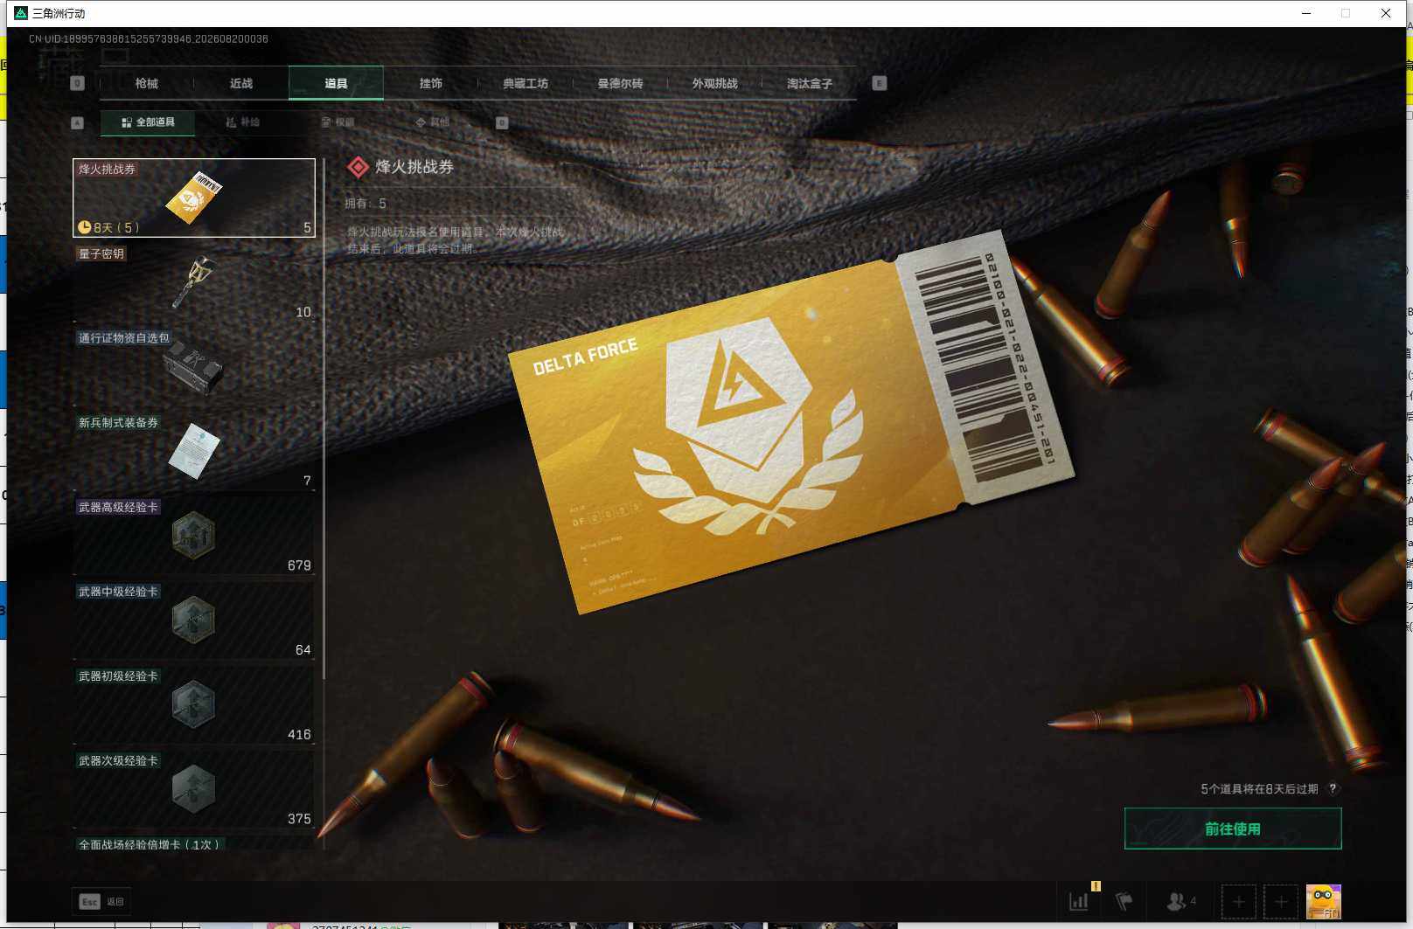Open the 淘汰盒子 tab

click(x=810, y=83)
